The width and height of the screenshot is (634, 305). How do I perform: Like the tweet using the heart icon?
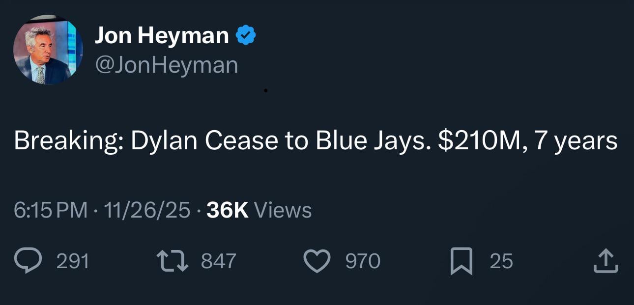(x=317, y=261)
